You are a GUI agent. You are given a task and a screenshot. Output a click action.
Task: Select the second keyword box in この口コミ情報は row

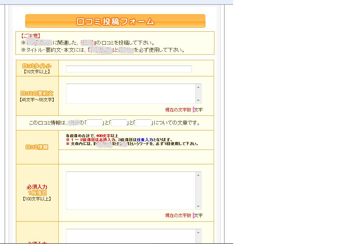pyautogui.click(x=119, y=123)
